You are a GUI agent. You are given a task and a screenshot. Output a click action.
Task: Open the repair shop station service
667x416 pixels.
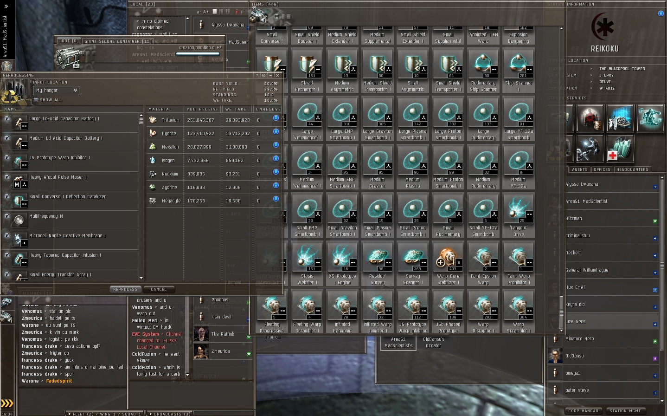[589, 149]
